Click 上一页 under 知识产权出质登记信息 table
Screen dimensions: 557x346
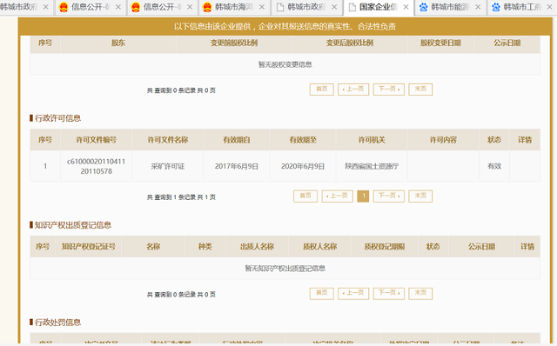click(x=353, y=293)
